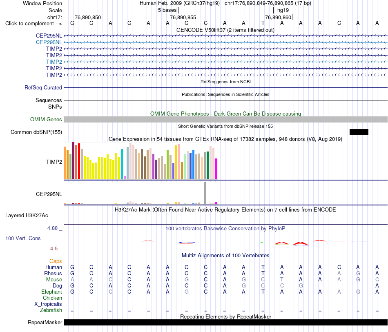Click the -4.5 PhyloP lower scale value
This screenshot has height=332, width=388.
coord(53,249)
